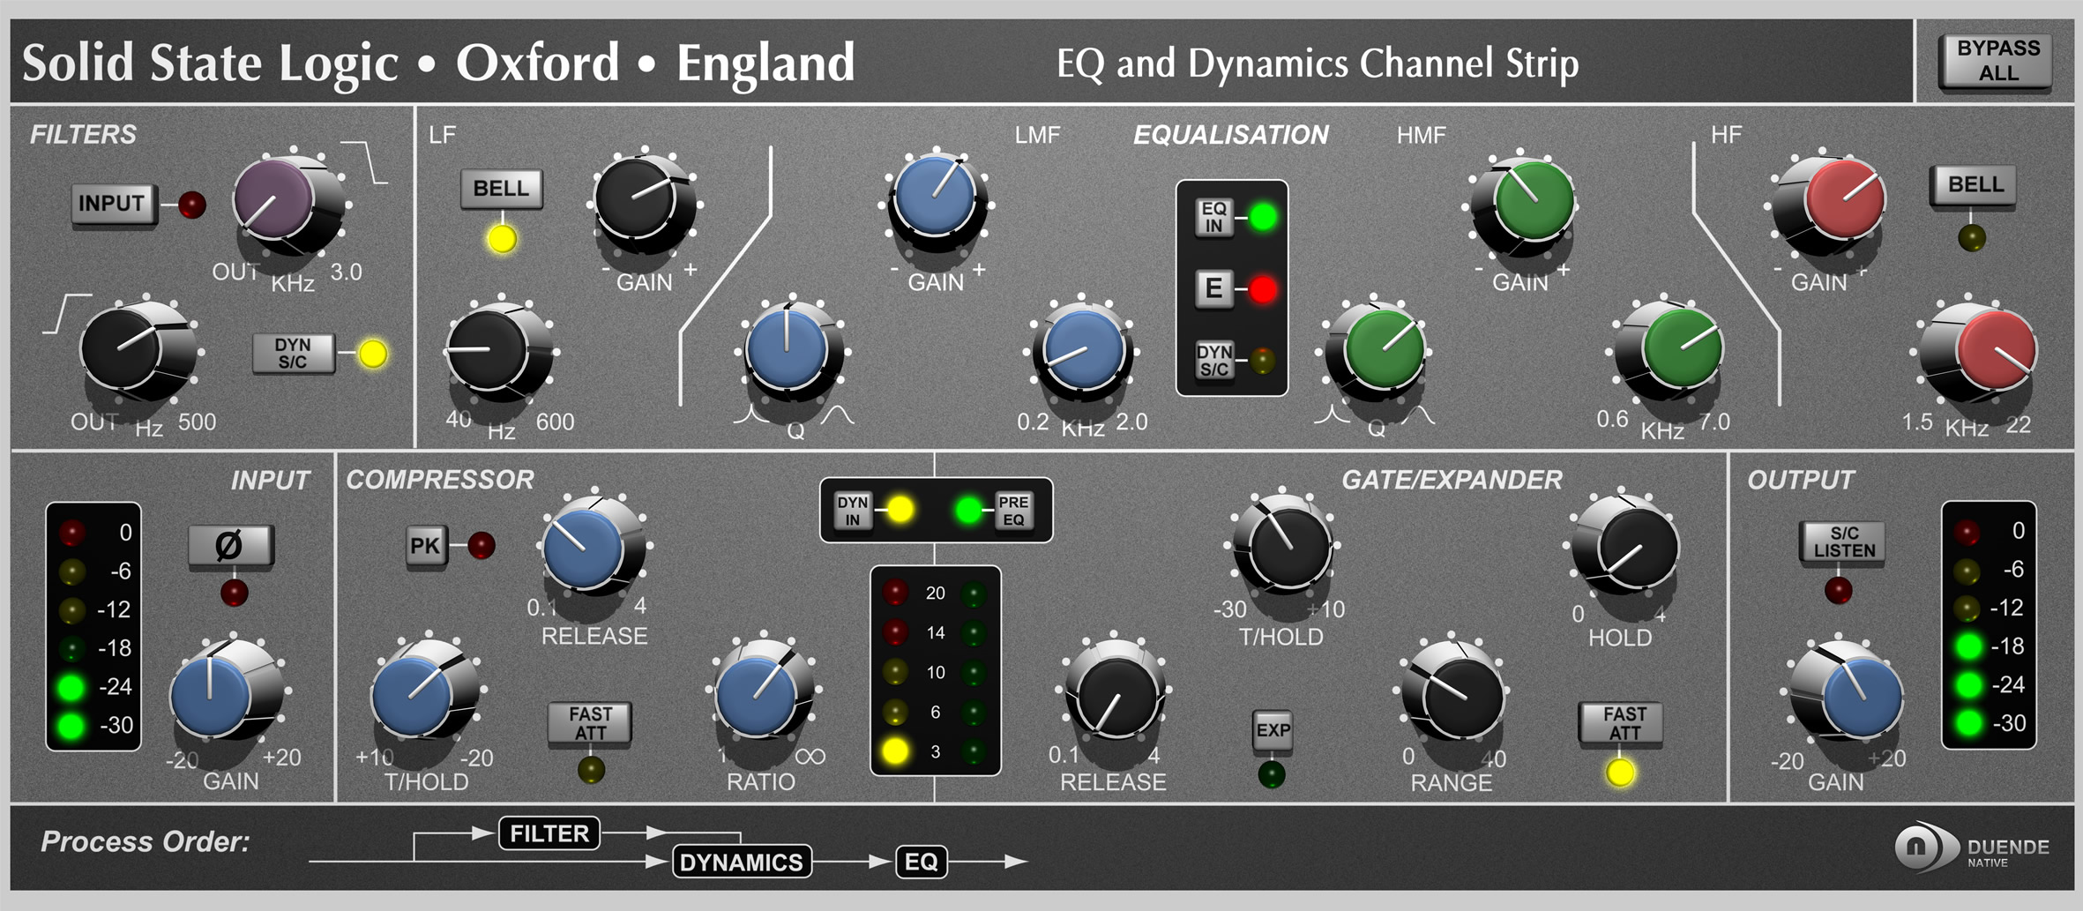Click the input meter 0 dB LED

pyautogui.click(x=72, y=532)
